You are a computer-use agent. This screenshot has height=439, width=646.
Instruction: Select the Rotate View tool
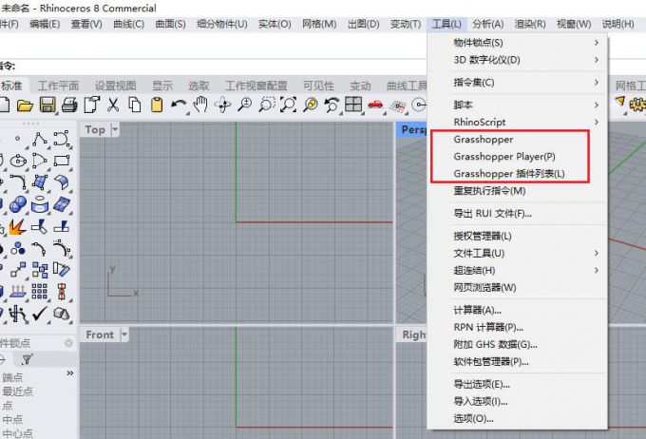click(x=223, y=105)
